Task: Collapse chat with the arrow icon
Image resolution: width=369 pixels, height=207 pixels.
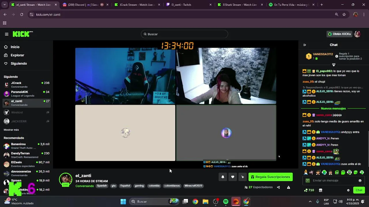Action: pos(305,45)
